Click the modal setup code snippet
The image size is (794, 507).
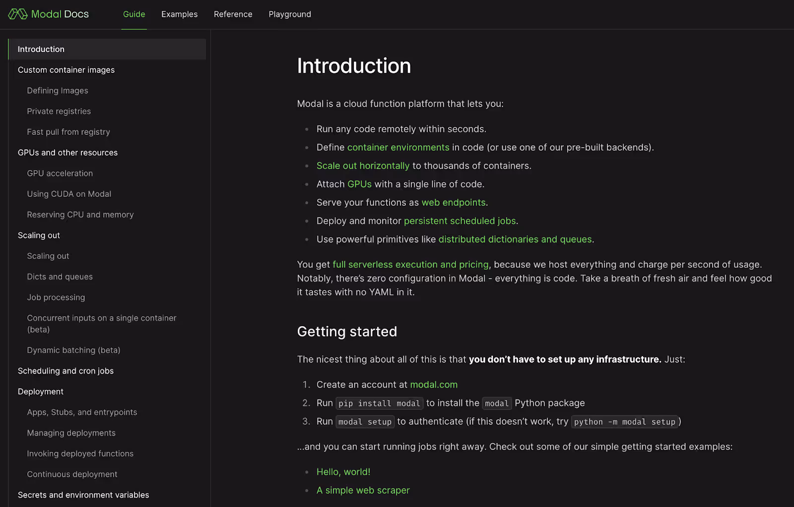pos(365,422)
